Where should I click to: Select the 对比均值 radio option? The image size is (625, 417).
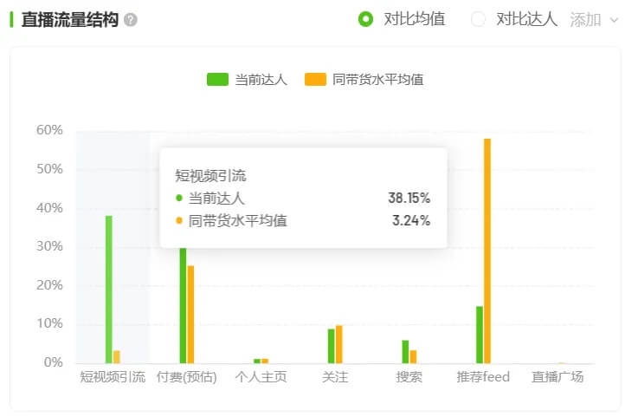coord(365,19)
